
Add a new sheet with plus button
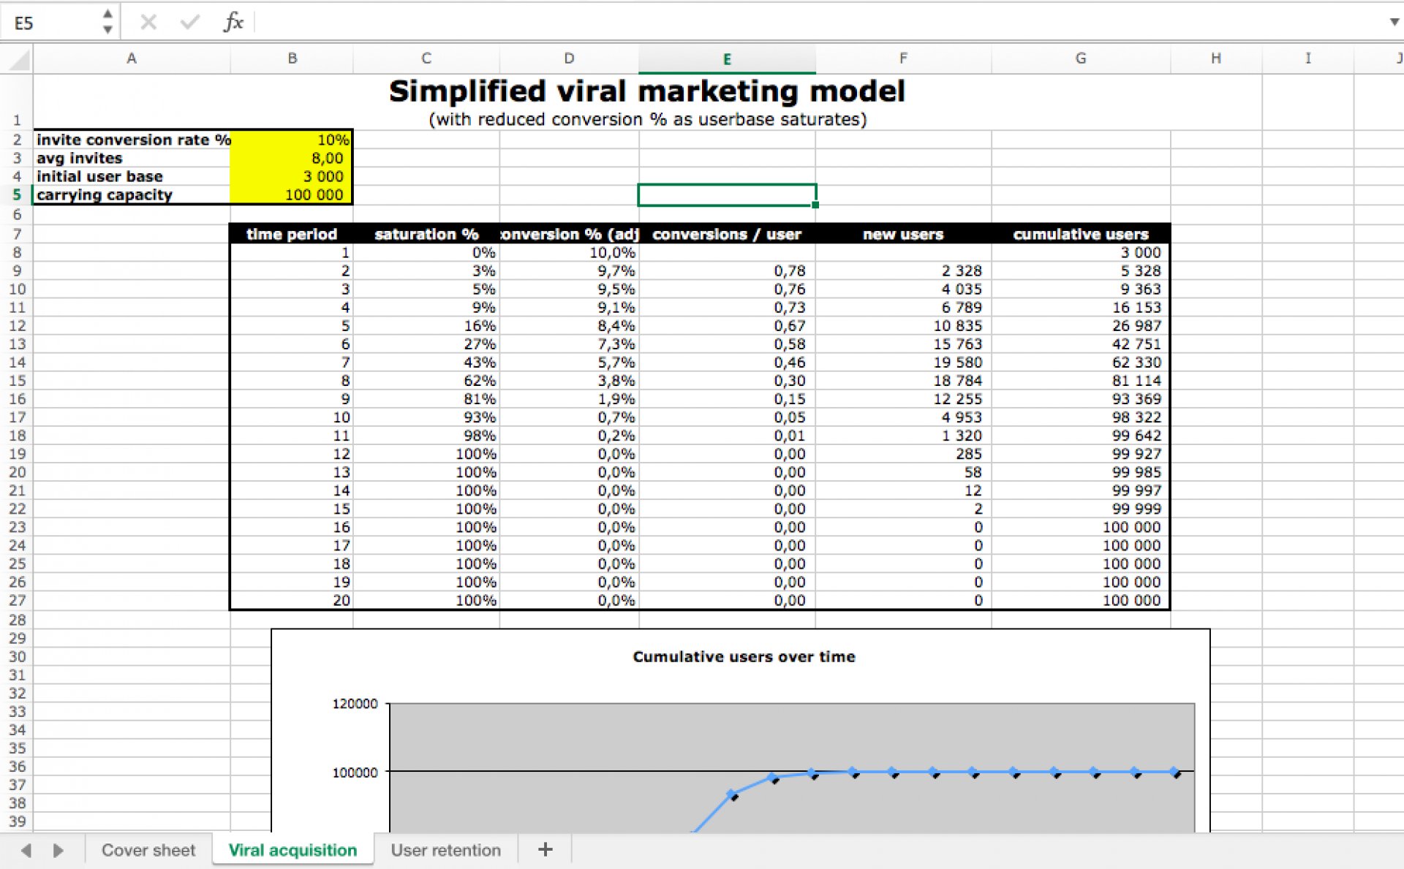545,849
